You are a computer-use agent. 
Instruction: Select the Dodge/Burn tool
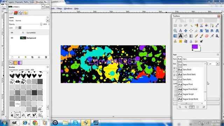[x=202, y=41]
